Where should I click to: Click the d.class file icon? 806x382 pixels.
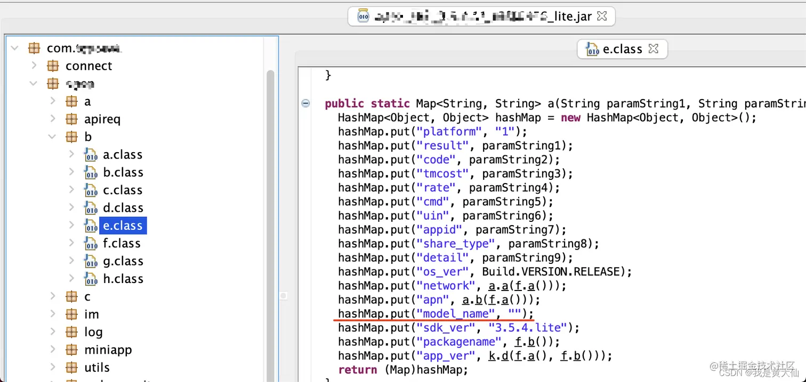[x=91, y=208]
